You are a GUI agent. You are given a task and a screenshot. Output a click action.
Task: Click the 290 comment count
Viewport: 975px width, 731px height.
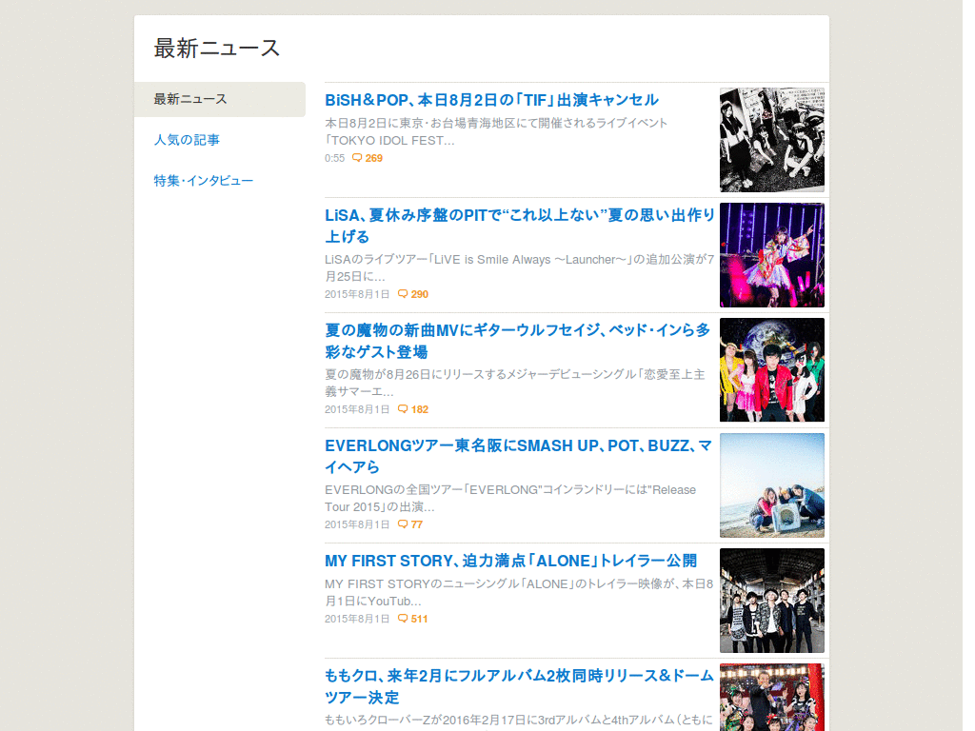click(x=420, y=295)
